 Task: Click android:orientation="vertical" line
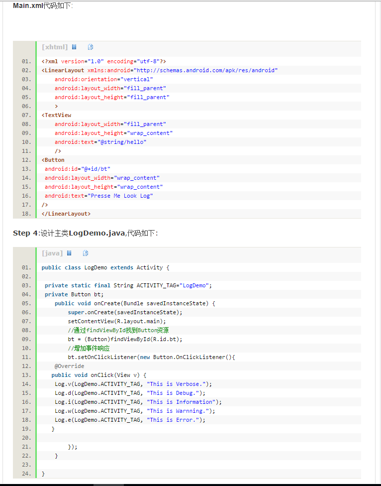tap(103, 79)
